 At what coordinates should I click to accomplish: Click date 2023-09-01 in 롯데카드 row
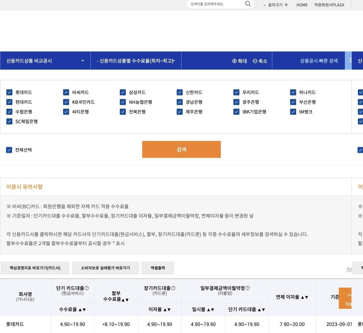pyautogui.click(x=339, y=324)
